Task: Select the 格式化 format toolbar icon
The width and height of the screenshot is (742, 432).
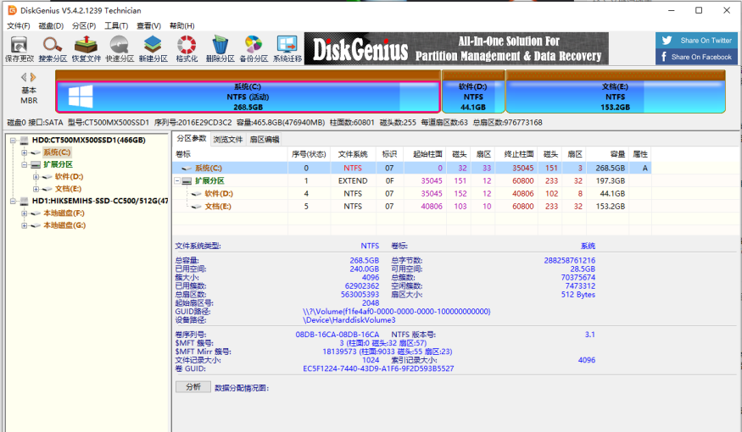Action: [187, 48]
